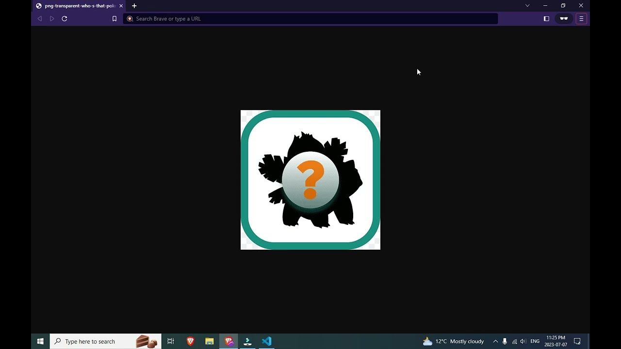Viewport: 621px width, 349px height.
Task: Open the Windows Start menu
Action: tap(40, 341)
